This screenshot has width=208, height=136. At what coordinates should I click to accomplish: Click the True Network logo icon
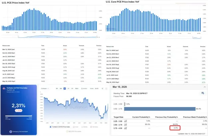coord(11,131)
